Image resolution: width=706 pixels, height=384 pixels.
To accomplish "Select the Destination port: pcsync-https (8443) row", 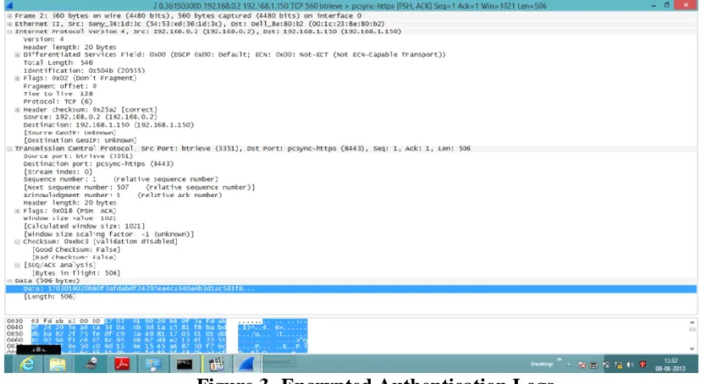I will tap(98, 164).
